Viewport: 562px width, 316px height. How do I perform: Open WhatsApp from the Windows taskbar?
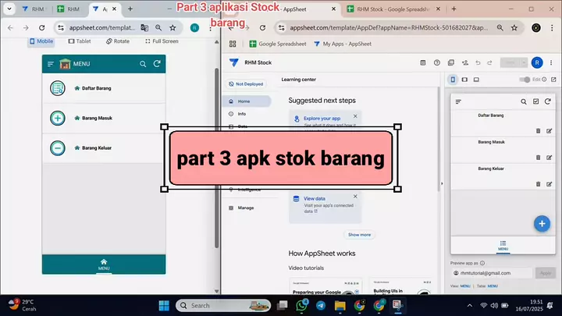click(x=303, y=305)
